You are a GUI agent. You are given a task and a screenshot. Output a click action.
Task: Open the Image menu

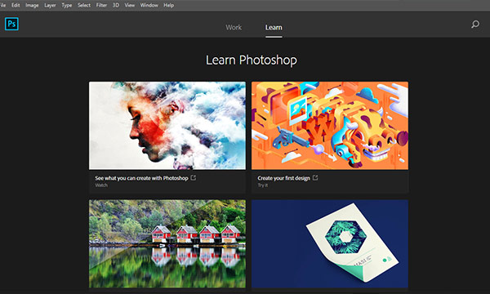coord(32,5)
